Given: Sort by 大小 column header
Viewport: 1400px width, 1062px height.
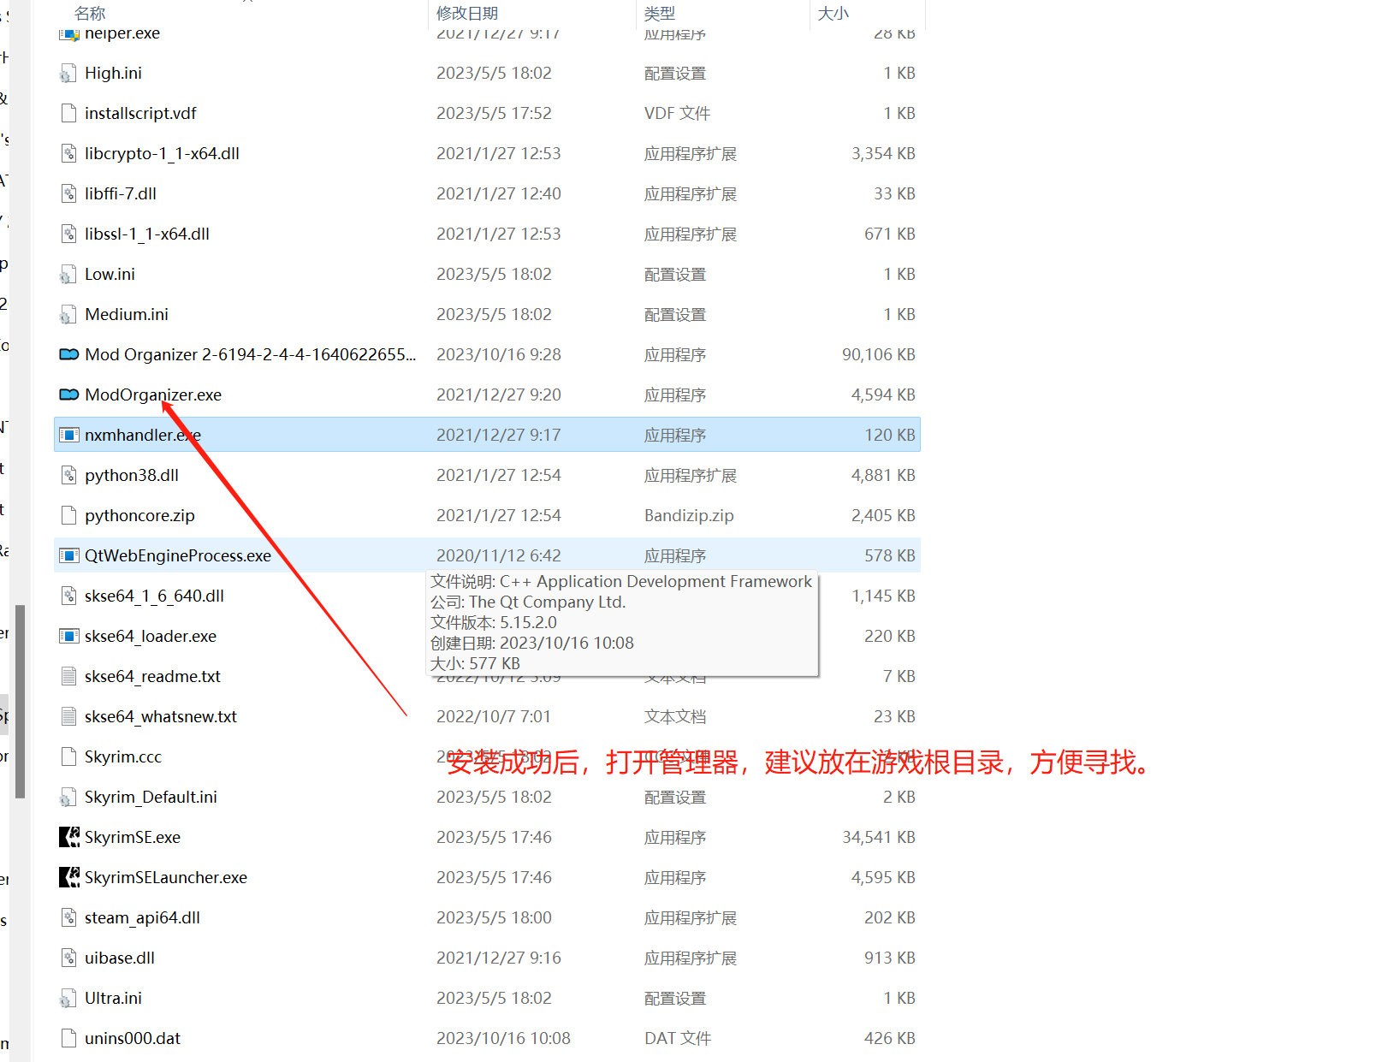Looking at the screenshot, I should [x=833, y=13].
